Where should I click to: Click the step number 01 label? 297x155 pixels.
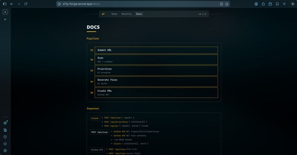coord(92,50)
